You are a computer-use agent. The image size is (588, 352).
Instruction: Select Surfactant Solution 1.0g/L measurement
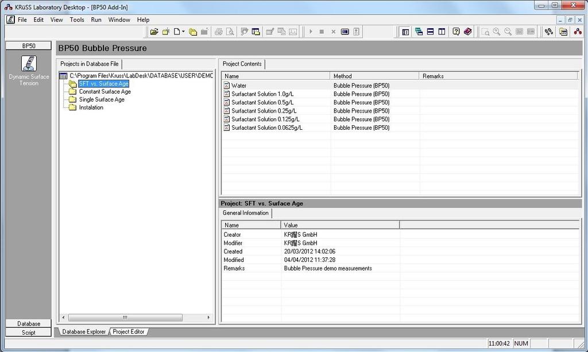[x=400, y=94]
